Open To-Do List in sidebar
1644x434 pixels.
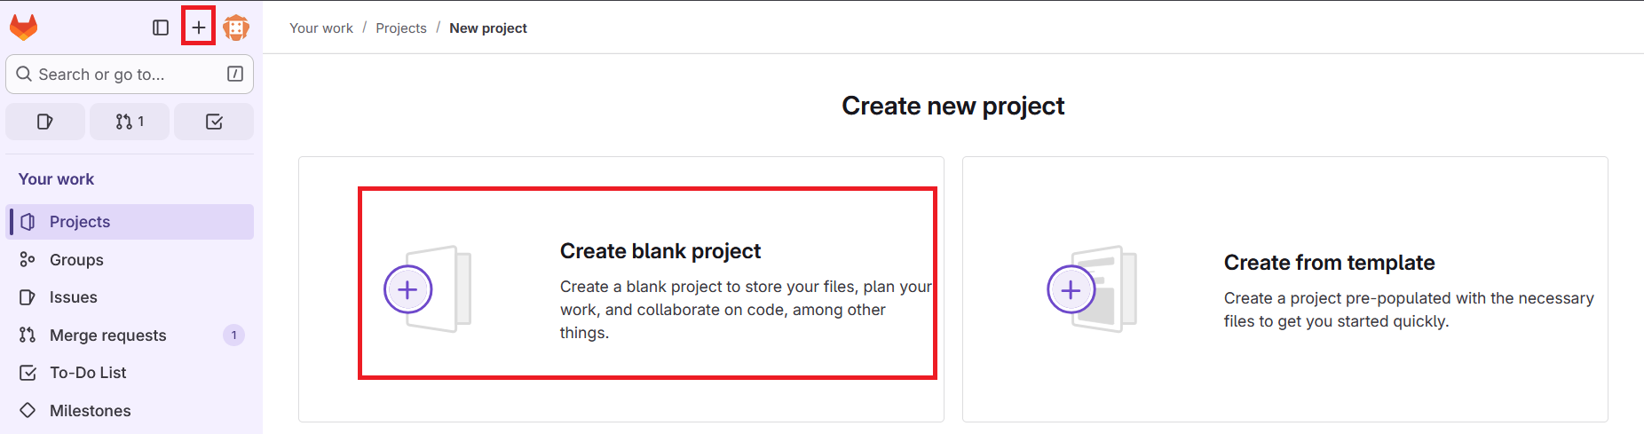88,373
